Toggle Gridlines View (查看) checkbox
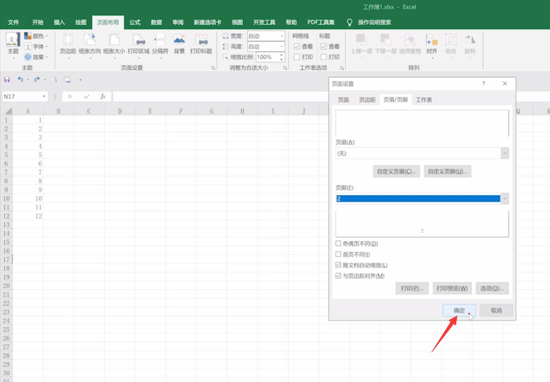The image size is (550, 382). click(x=297, y=46)
